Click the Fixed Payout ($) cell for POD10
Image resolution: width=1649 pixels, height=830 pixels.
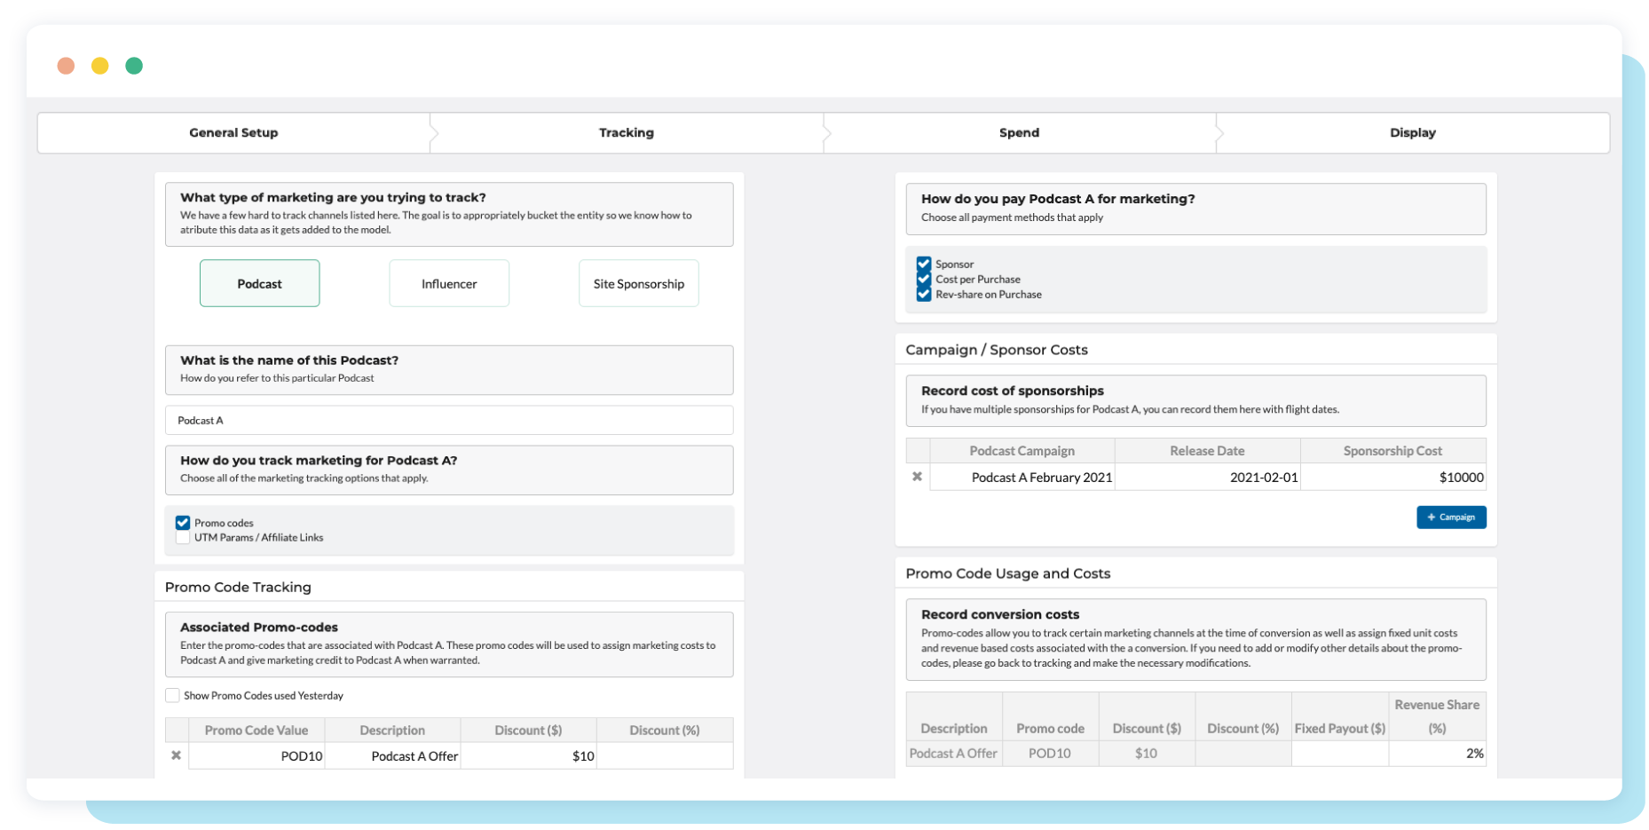click(1340, 753)
